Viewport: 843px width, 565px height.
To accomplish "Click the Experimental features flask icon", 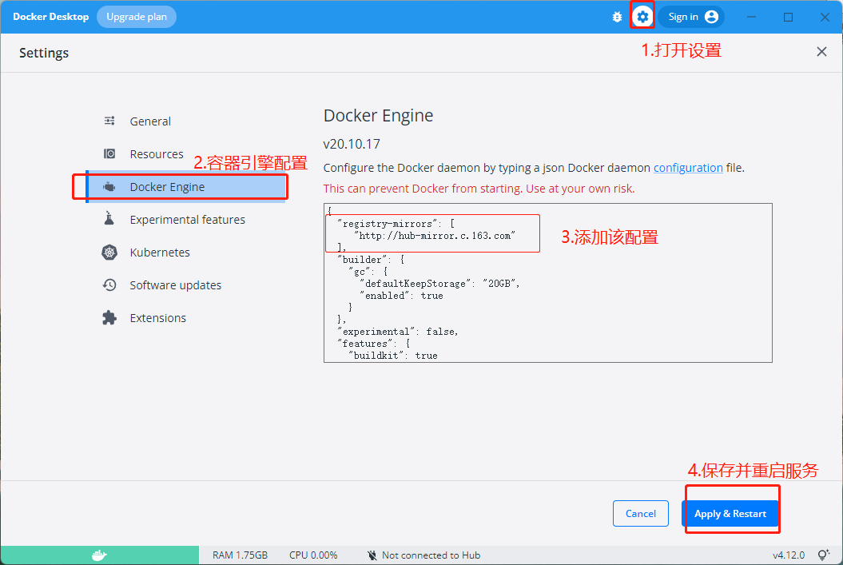I will 109,218.
